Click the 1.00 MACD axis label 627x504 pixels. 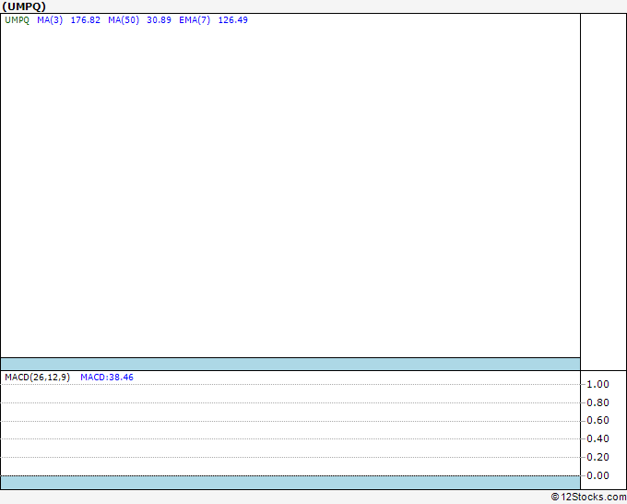click(x=597, y=384)
